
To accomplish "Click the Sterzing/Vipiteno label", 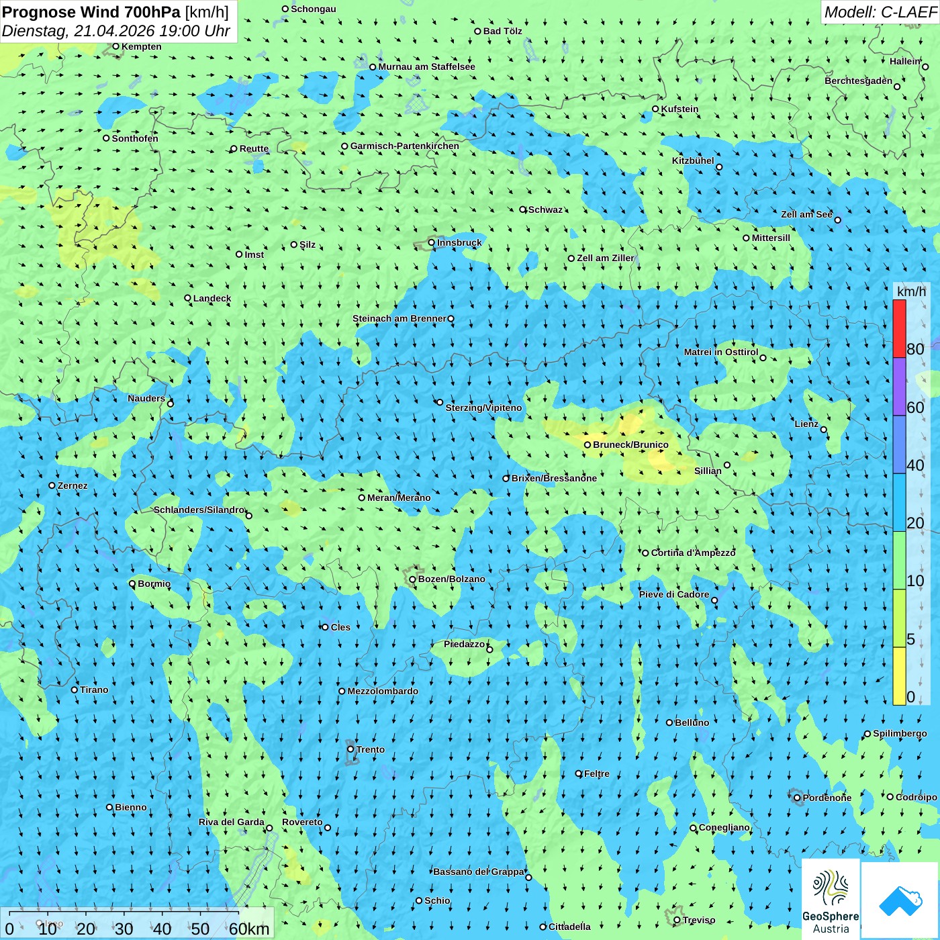I will 483,408.
